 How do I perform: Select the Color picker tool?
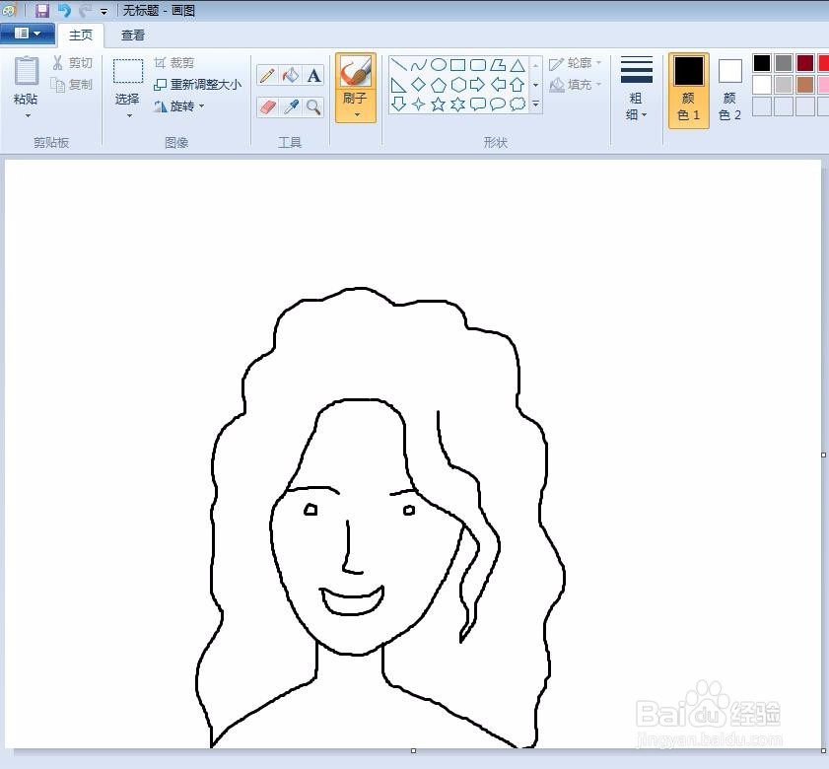click(x=290, y=105)
